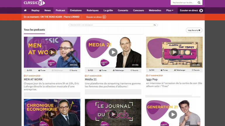Screen dimensions: 225x126
Task: Click the Mes favoris button
Action: pyautogui.click(x=194, y=30)
